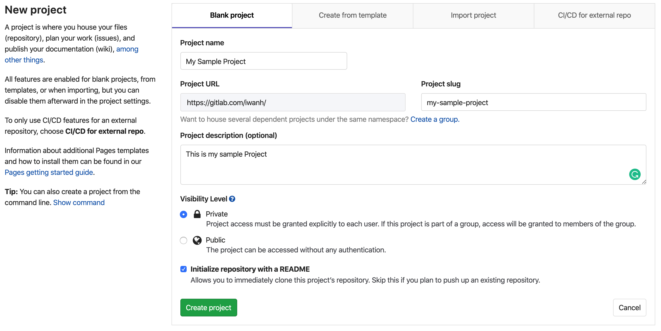
Task: Click the Project URL namespace field
Action: click(x=292, y=102)
